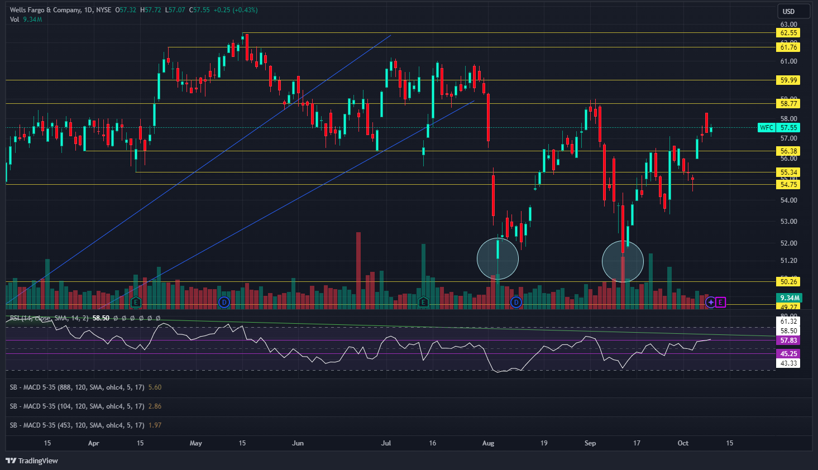
Task: Click the Sep label on the time axis
Action: (x=590, y=443)
